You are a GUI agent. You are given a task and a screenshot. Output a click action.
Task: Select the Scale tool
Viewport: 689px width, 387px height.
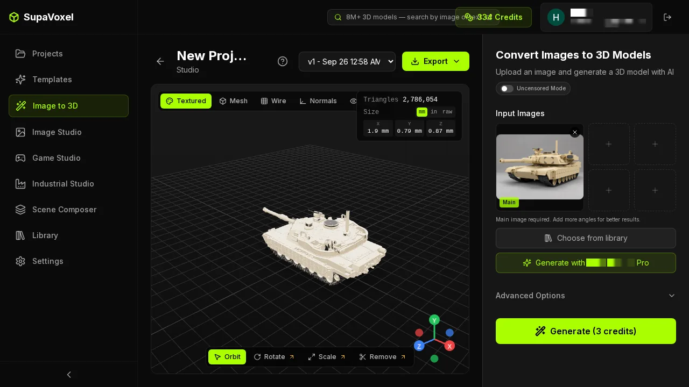pyautogui.click(x=327, y=357)
